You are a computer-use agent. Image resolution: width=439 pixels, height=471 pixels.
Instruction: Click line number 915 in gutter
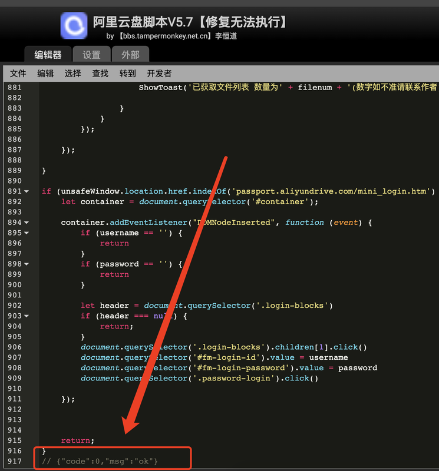[x=15, y=440]
